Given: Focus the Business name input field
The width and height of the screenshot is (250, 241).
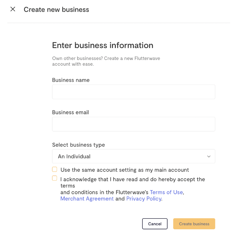Looking at the screenshot, I should tap(134, 92).
